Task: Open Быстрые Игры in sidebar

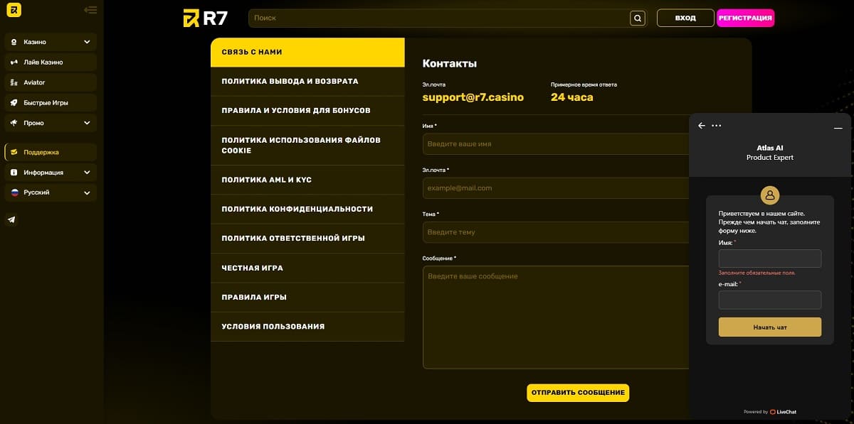Action: 51,103
